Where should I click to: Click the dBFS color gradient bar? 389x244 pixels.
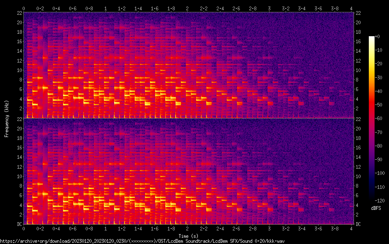[x=372, y=119]
